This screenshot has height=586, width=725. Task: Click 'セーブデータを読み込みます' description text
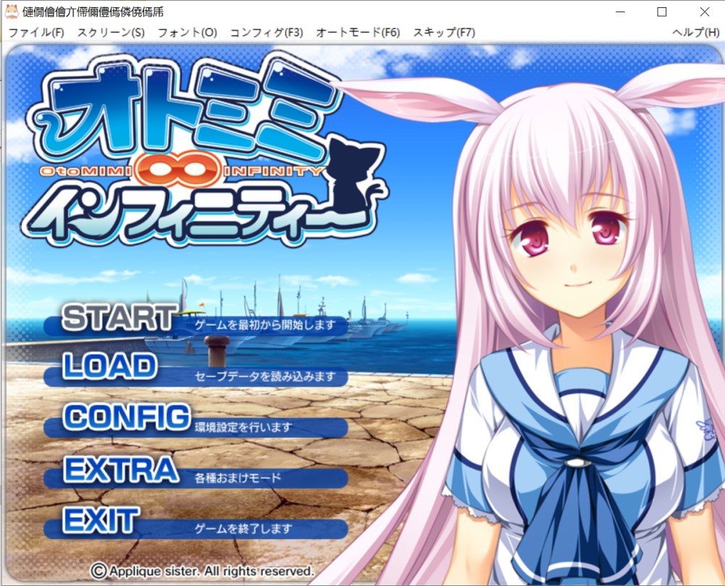265,376
